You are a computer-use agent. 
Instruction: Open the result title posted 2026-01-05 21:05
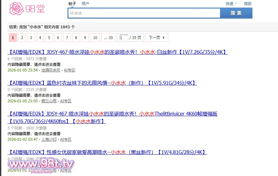pos(102,83)
